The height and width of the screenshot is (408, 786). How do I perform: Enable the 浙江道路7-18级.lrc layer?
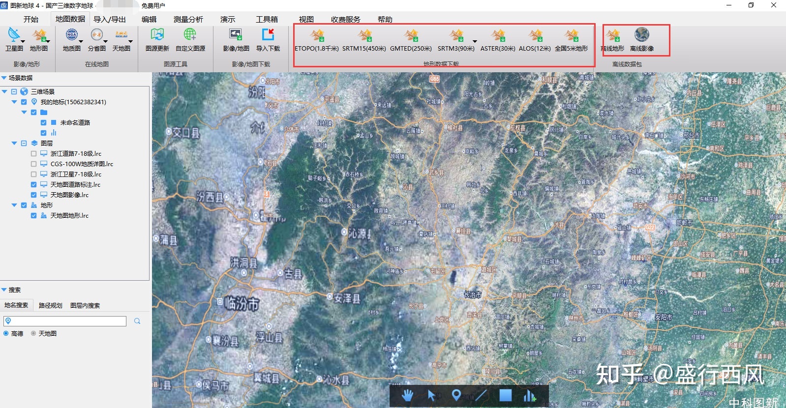tap(33, 154)
